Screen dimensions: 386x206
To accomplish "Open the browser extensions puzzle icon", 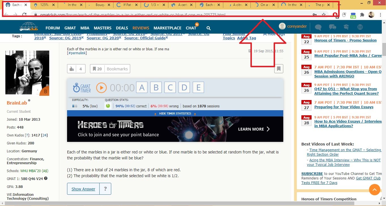I will 362,15.
